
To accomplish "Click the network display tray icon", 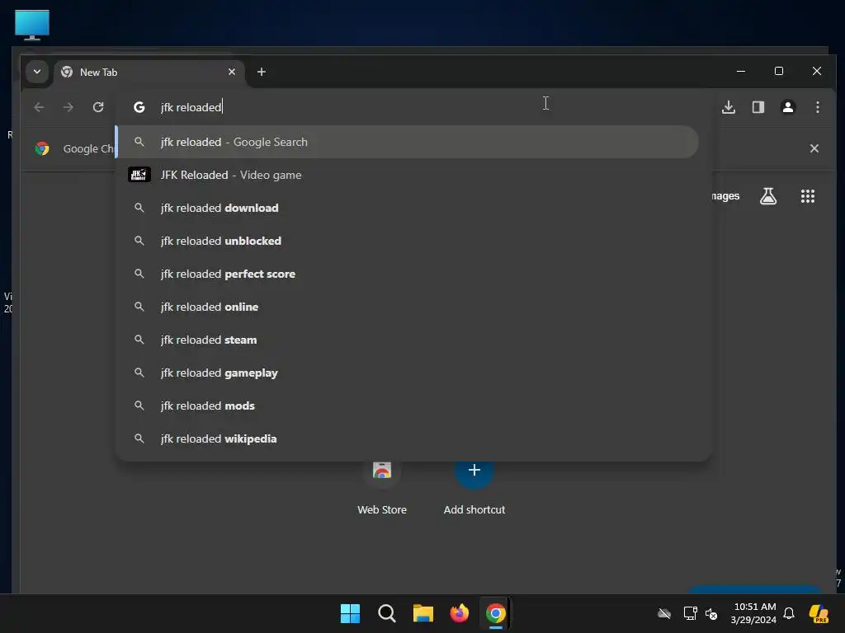I will click(690, 613).
